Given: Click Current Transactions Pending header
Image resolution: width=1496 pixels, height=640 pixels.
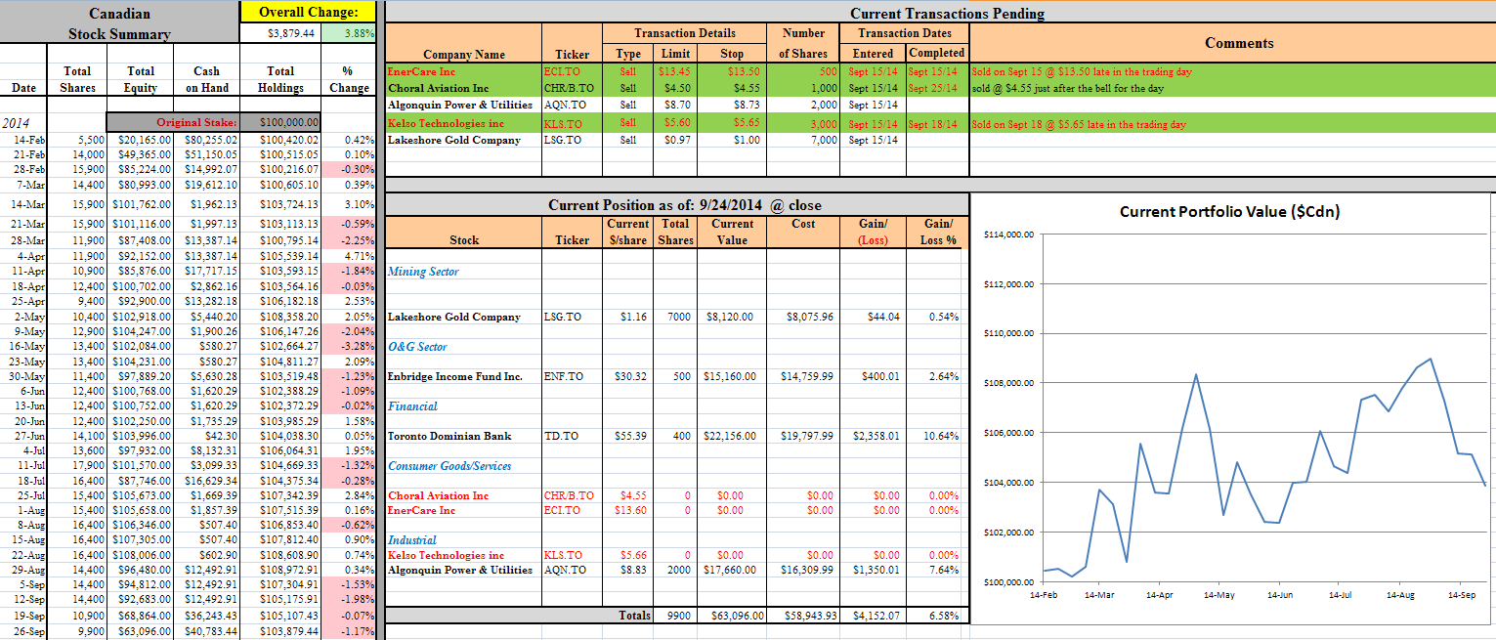Looking at the screenshot, I should pyautogui.click(x=947, y=13).
